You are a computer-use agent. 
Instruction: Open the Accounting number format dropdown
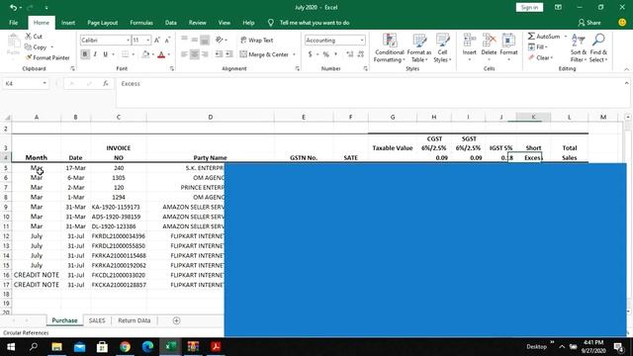[x=362, y=41]
